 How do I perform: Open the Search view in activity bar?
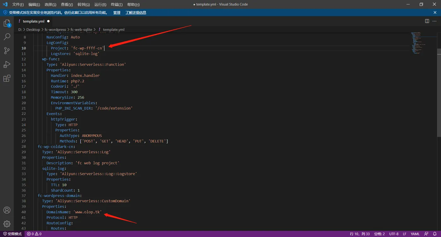(x=7, y=37)
